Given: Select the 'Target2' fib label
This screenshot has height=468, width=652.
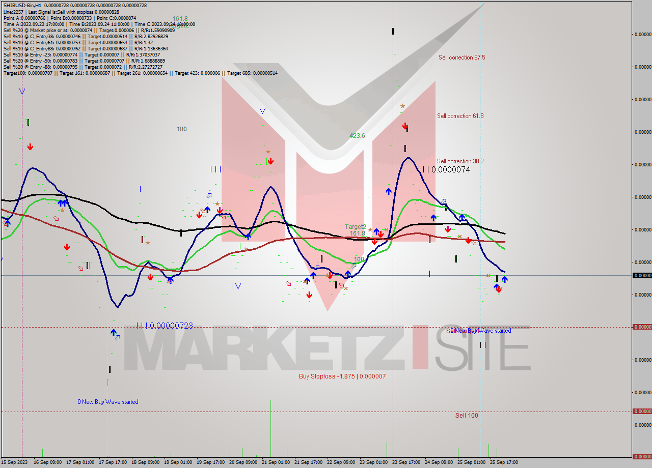Looking at the screenshot, I should click(x=355, y=227).
